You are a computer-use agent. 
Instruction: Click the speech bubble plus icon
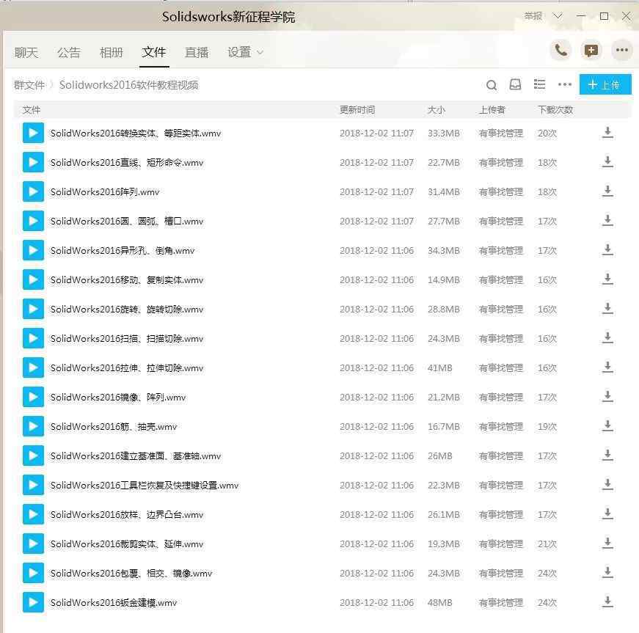click(591, 51)
